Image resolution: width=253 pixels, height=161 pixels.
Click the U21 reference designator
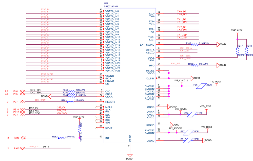coord(106,3)
